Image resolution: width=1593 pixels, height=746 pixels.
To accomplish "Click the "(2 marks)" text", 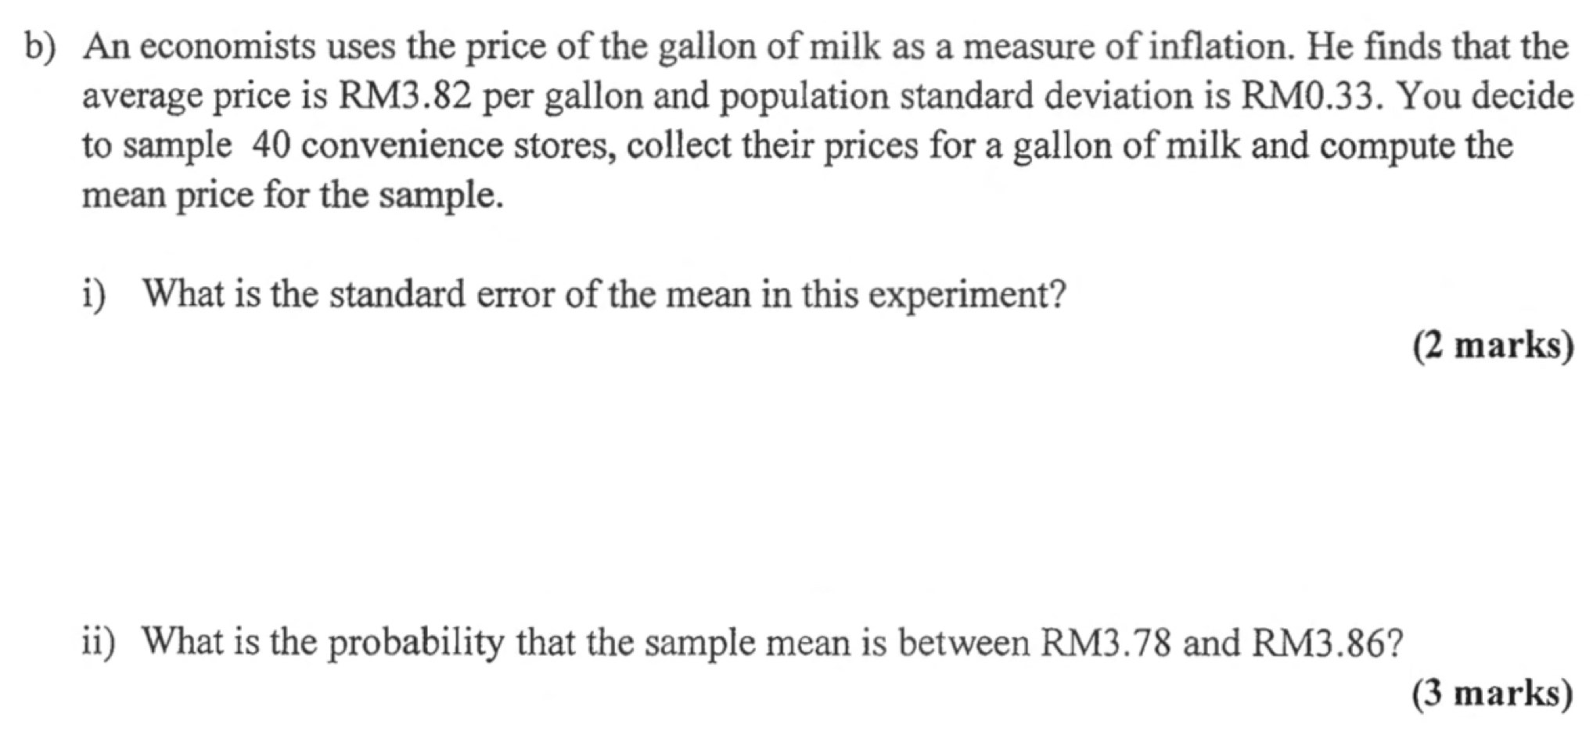I will [1492, 346].
